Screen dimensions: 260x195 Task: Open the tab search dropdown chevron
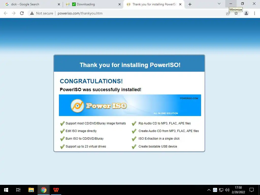[219, 4]
